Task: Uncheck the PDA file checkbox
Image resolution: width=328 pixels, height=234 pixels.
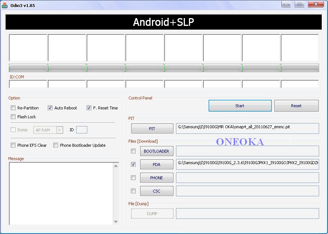Action: click(x=133, y=165)
